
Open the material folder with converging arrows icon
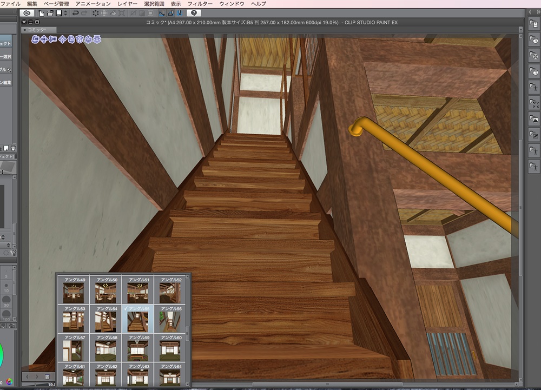coord(534,103)
